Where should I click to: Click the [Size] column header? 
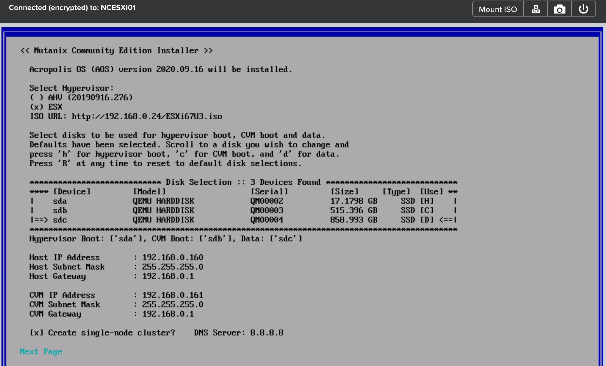point(344,192)
